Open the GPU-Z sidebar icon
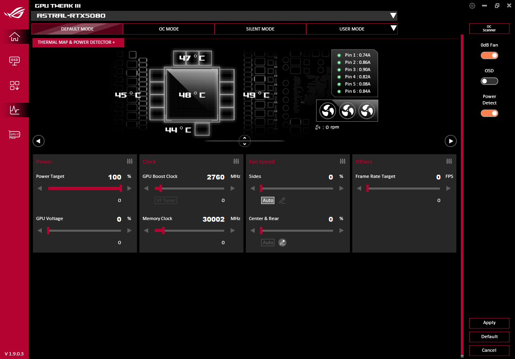This screenshot has width=515, height=359. point(14,135)
